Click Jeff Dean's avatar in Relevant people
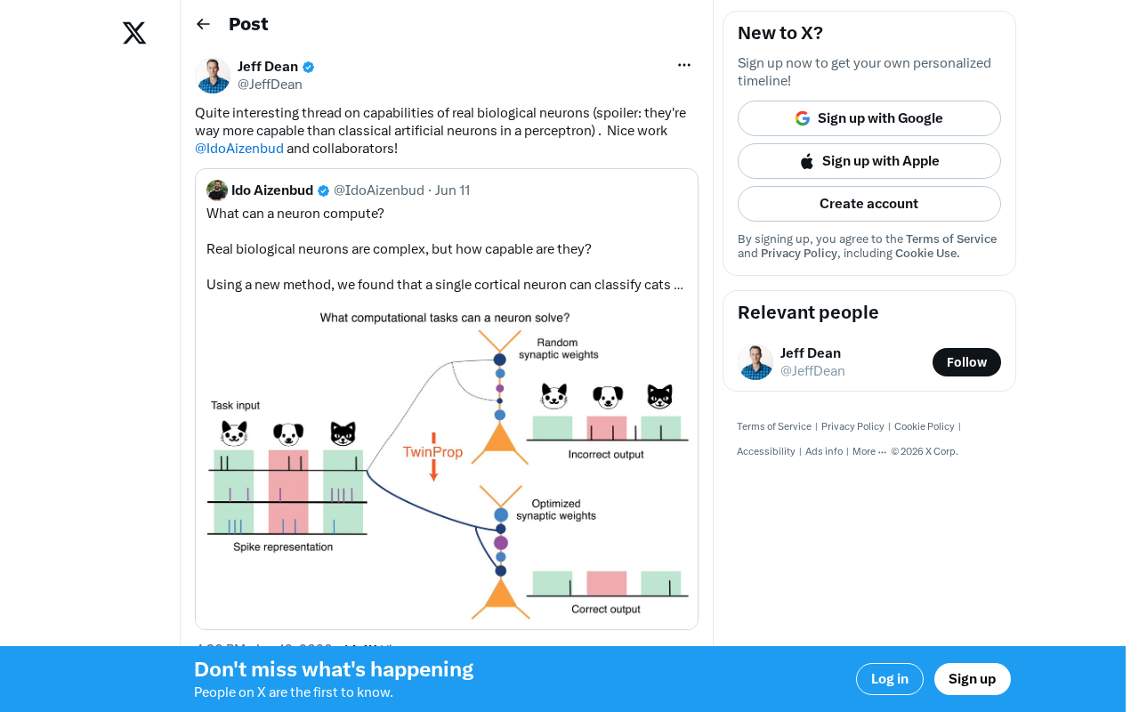 755,362
